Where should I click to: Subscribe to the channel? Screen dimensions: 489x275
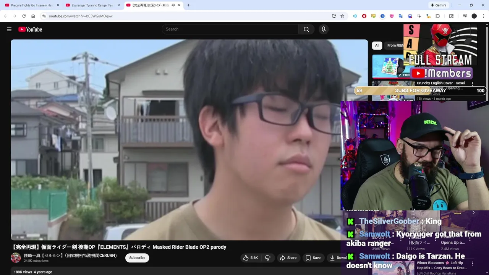pyautogui.click(x=137, y=258)
